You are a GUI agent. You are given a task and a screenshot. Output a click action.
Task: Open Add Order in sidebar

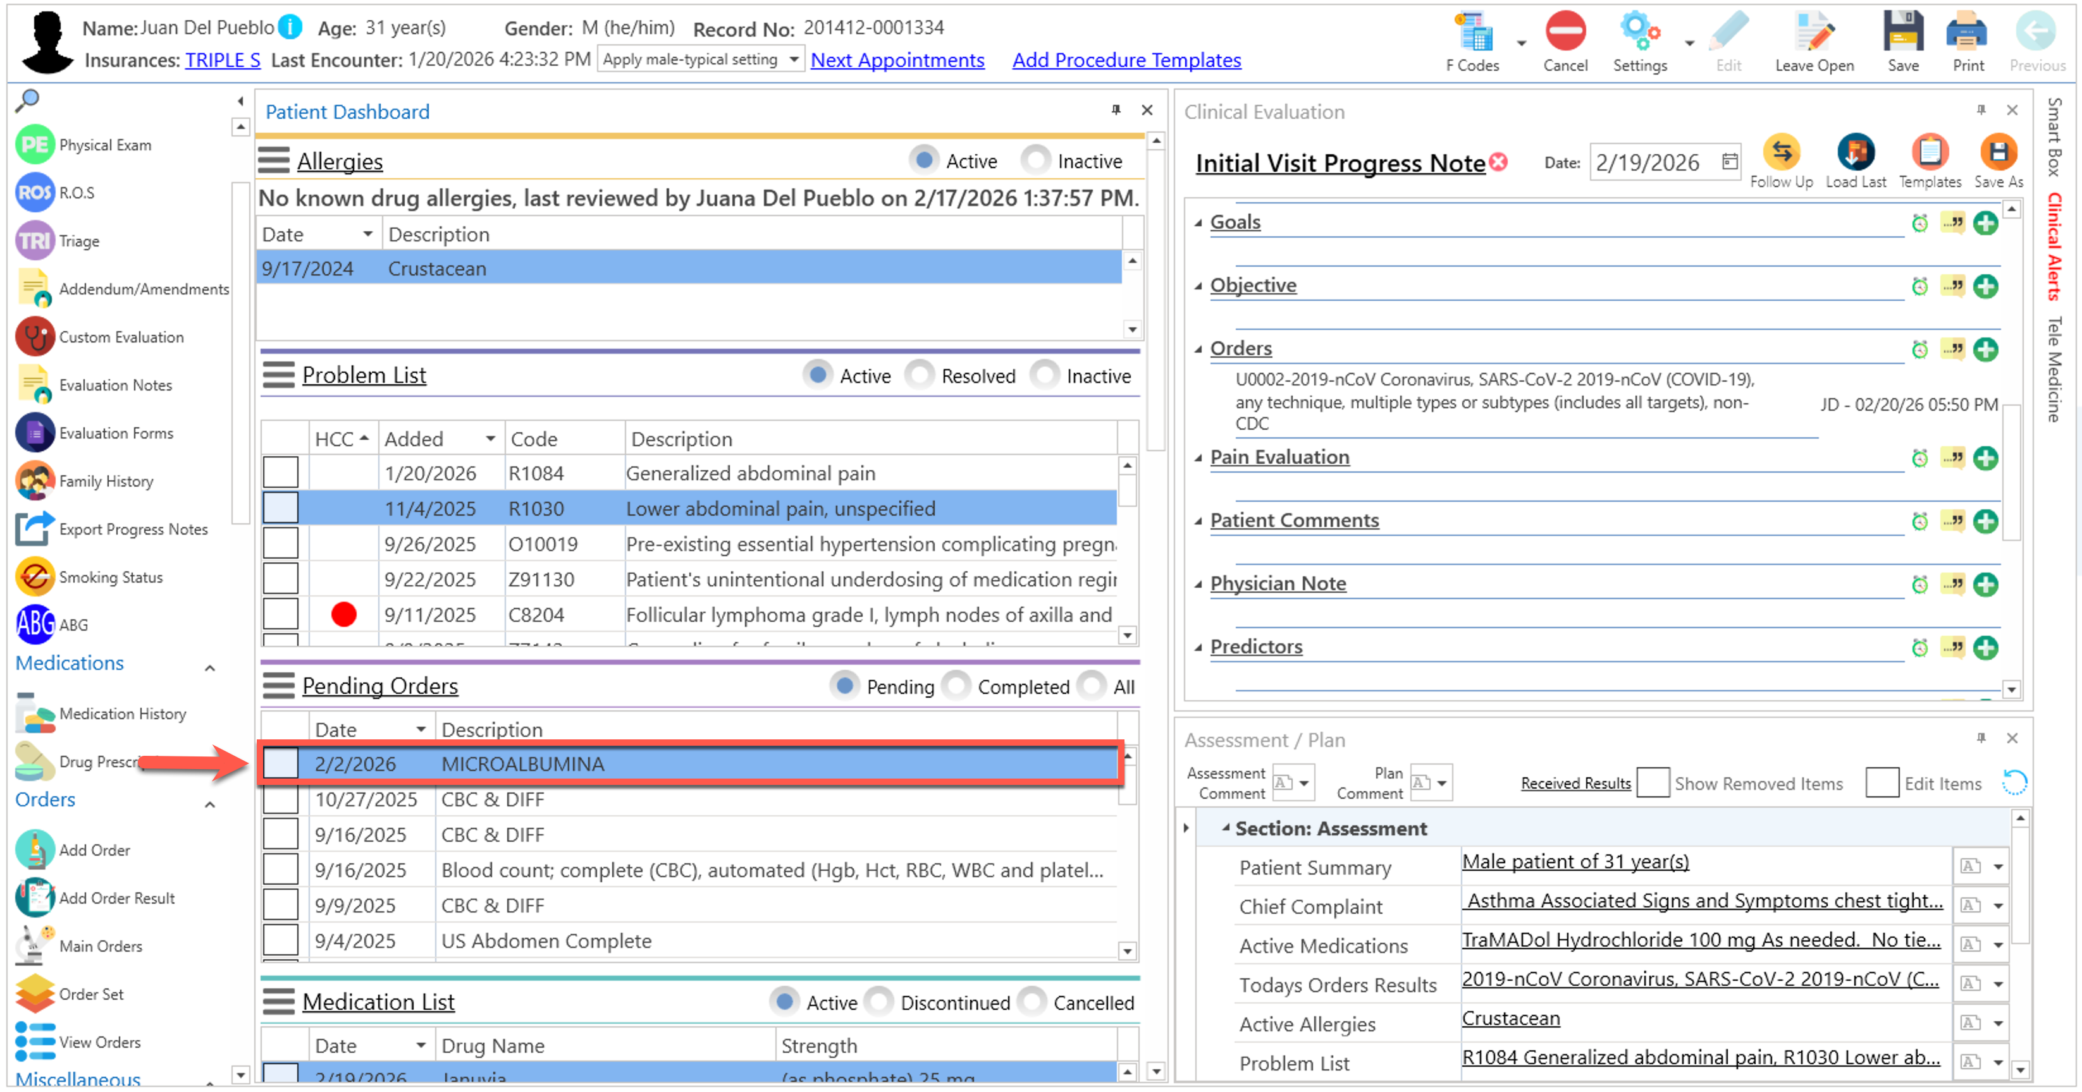coord(94,850)
